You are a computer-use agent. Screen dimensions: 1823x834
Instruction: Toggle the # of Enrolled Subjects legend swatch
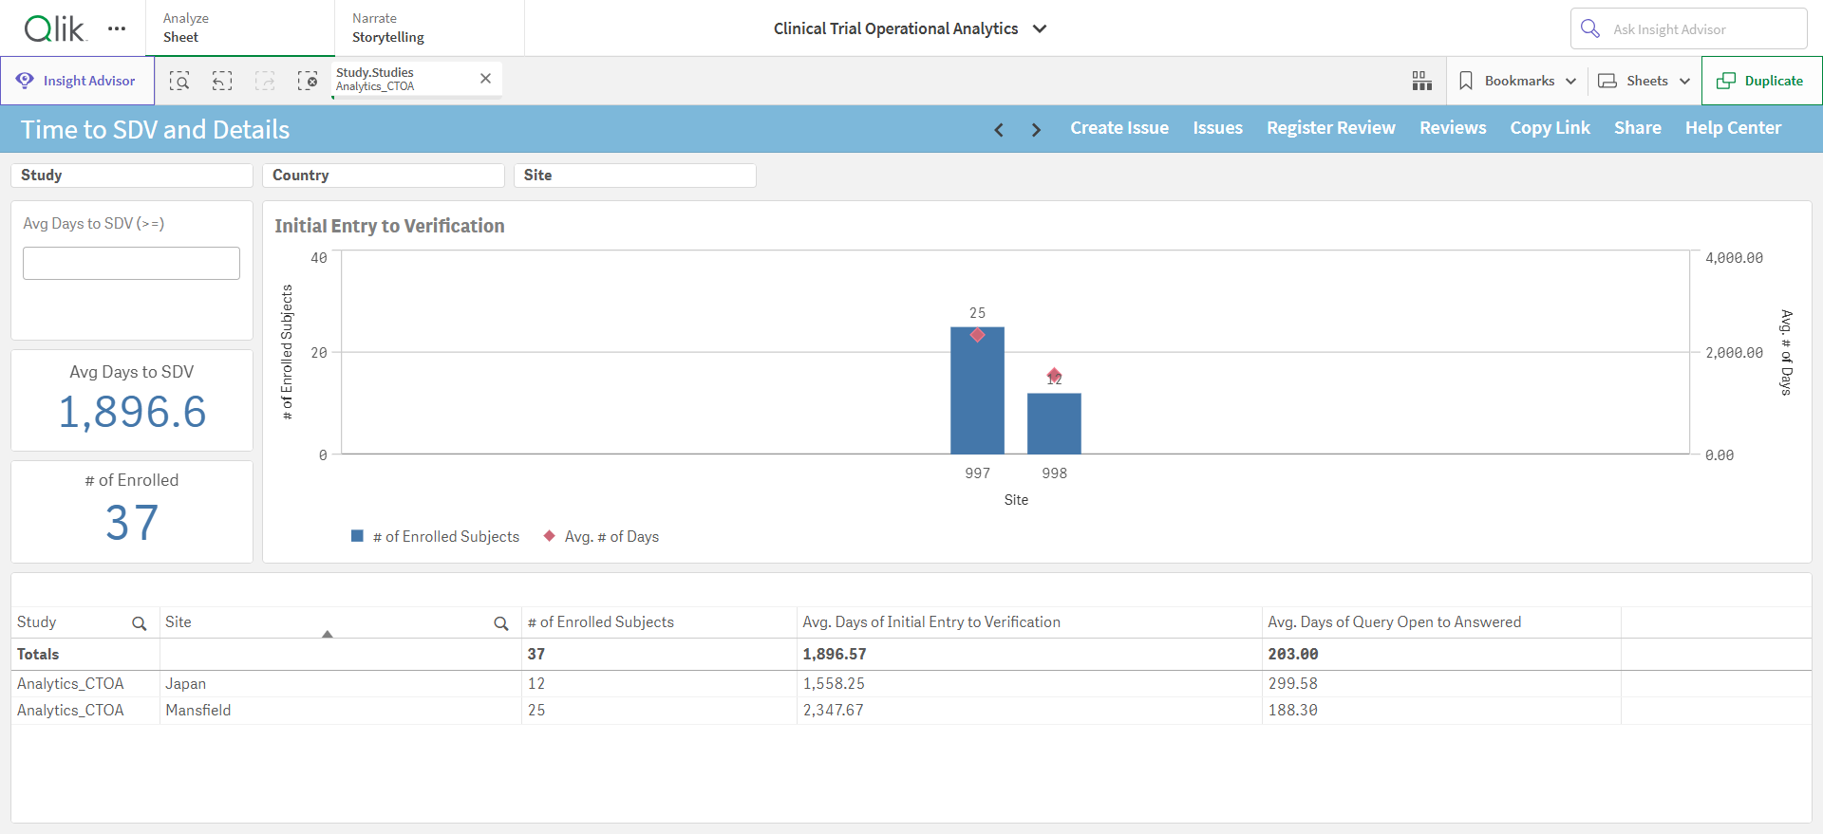[x=358, y=536]
